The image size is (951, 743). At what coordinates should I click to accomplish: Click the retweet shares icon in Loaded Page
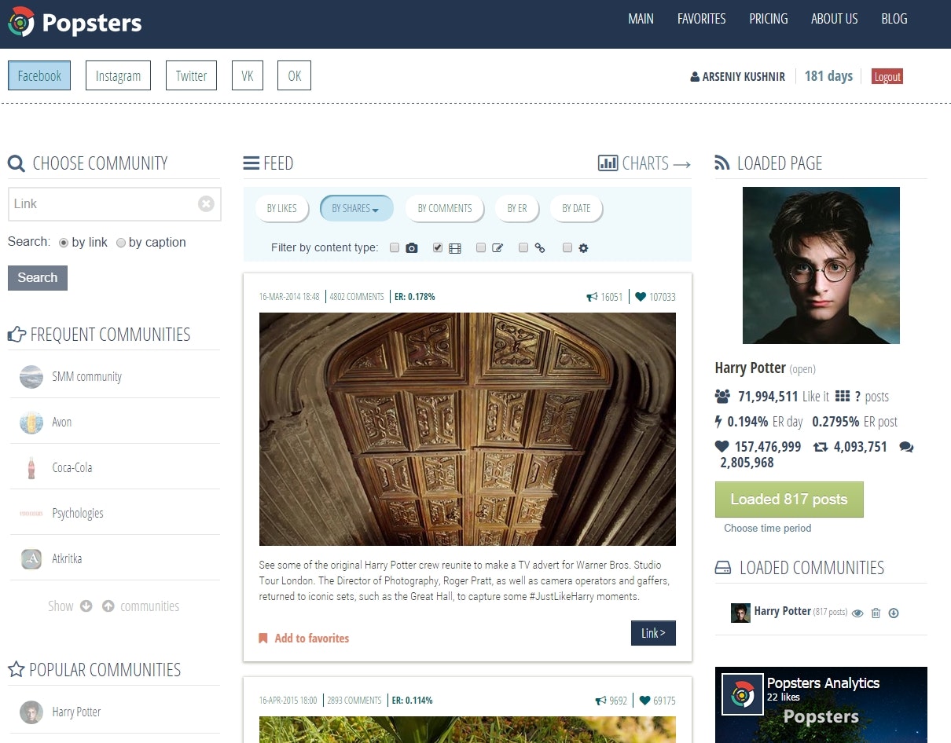[x=821, y=447]
